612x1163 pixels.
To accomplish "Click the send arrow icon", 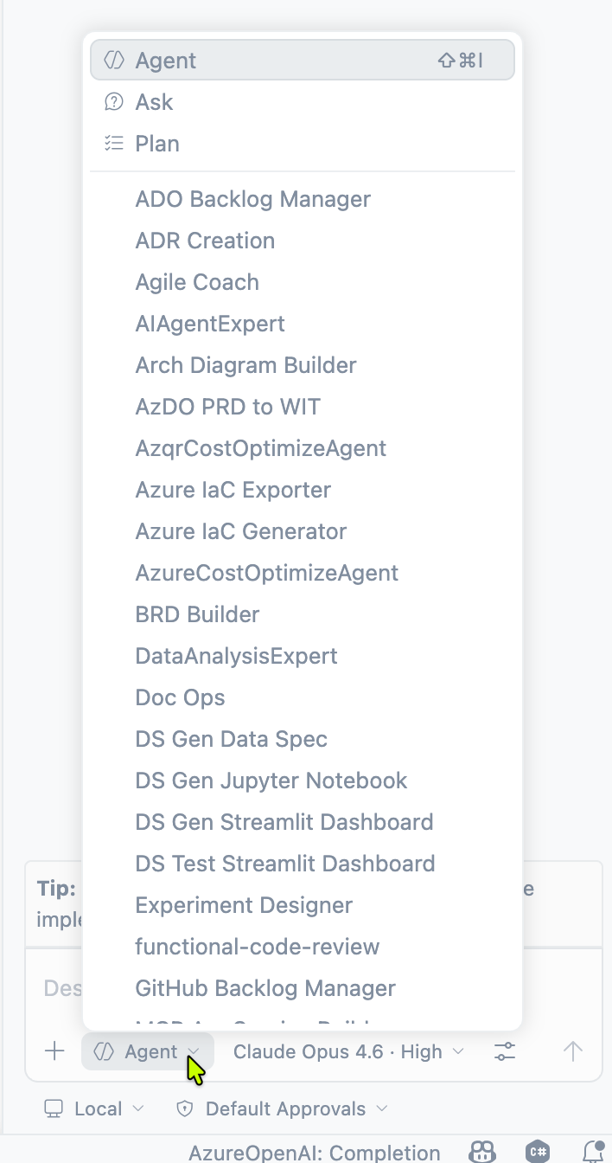I will (x=572, y=1051).
